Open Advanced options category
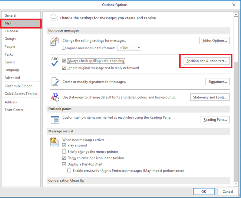The image size is (241, 198). 21,77
